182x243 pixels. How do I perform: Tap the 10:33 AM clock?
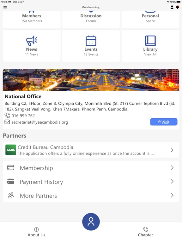pos(6,2)
